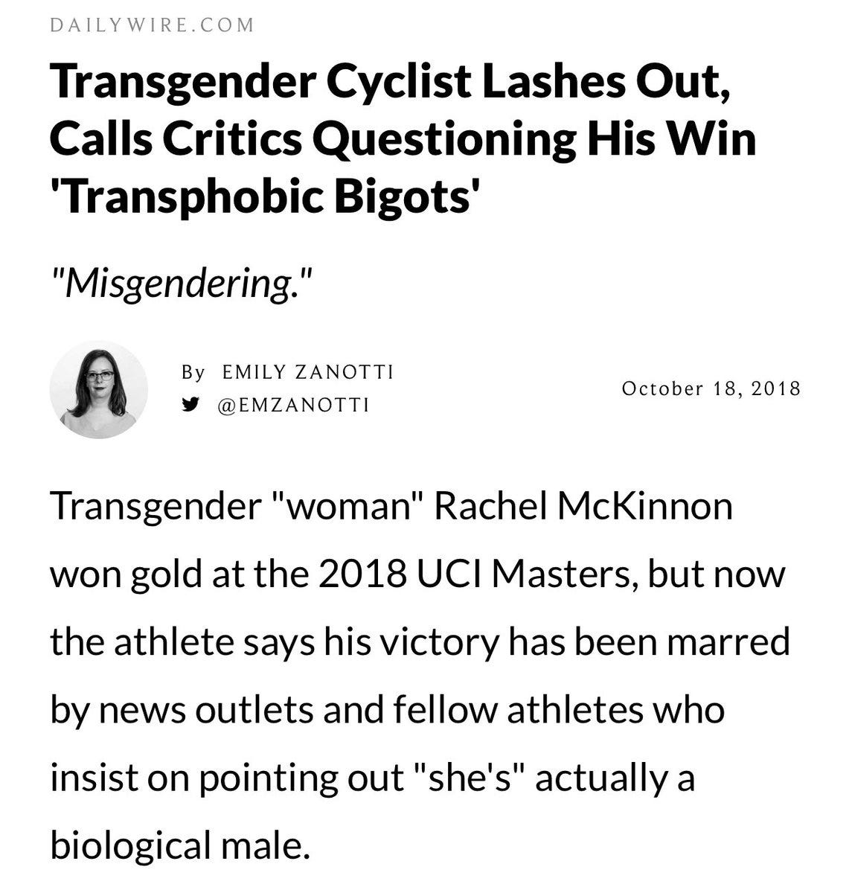The width and height of the screenshot is (852, 893).
Task: Click the "By" byline label
Action: (193, 372)
